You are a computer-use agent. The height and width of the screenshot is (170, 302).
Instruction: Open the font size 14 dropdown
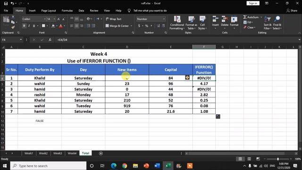pos(54,19)
